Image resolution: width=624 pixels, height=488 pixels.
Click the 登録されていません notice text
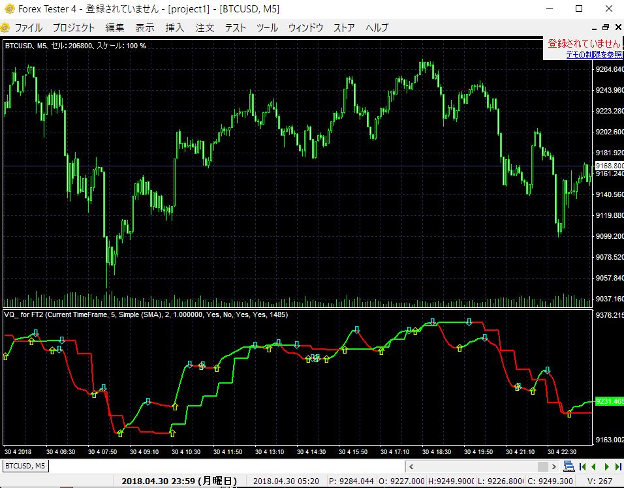584,43
